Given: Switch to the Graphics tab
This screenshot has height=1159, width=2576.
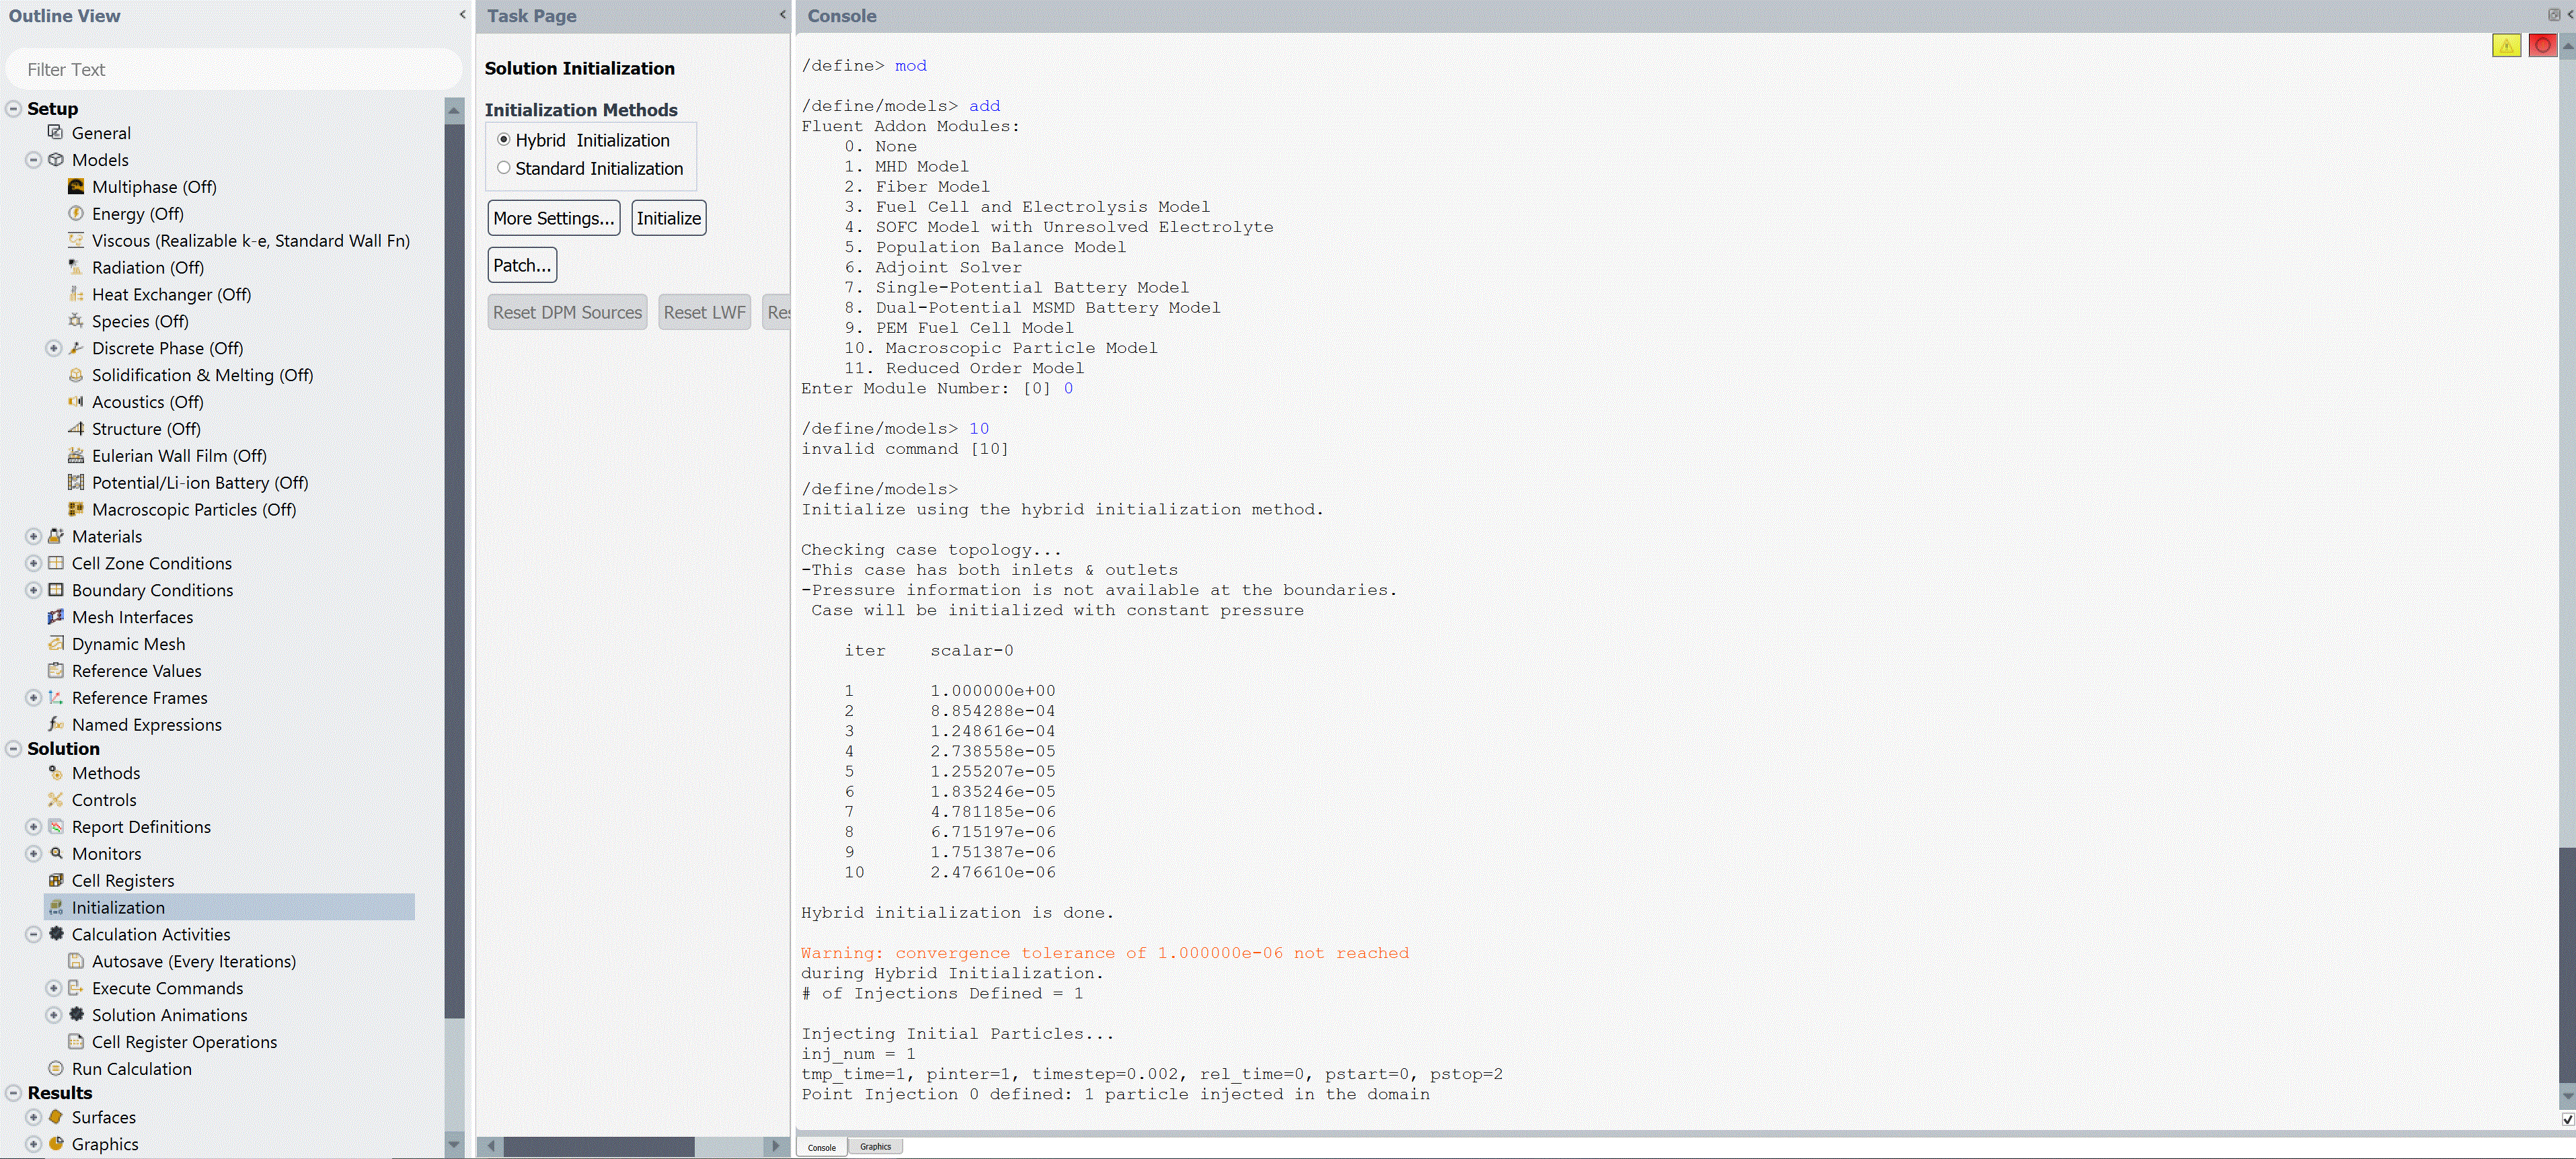Looking at the screenshot, I should (875, 1147).
